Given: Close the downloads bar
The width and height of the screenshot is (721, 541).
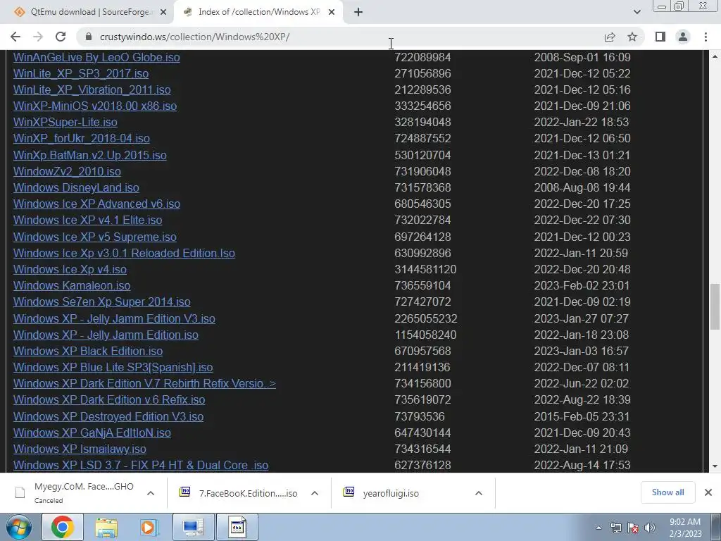Looking at the screenshot, I should point(708,492).
